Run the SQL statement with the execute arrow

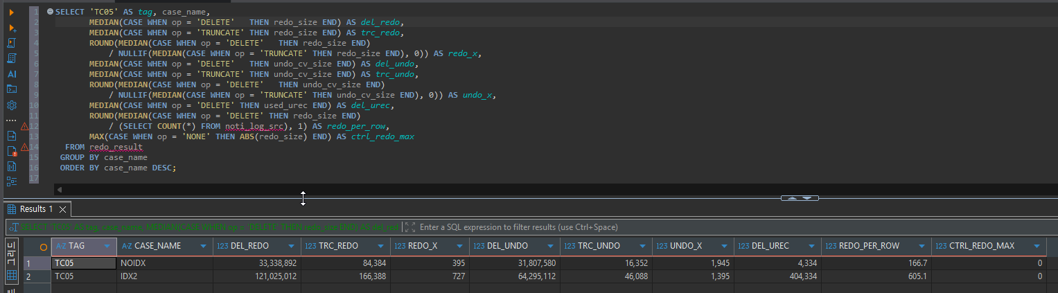11,12
